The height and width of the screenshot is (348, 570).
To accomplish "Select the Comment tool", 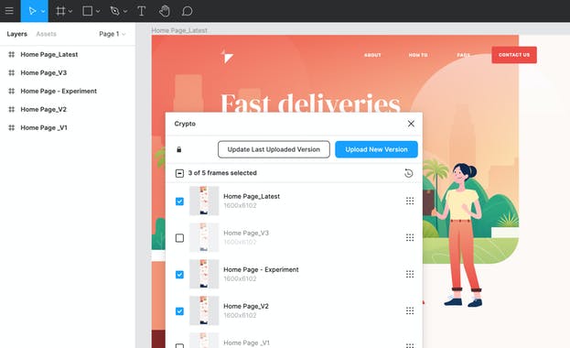I will [187, 11].
